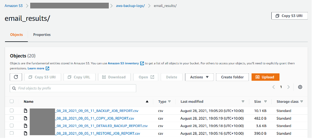312x139 pixels.
Task: Click the external link icon after Learn more
Action: point(47,68)
